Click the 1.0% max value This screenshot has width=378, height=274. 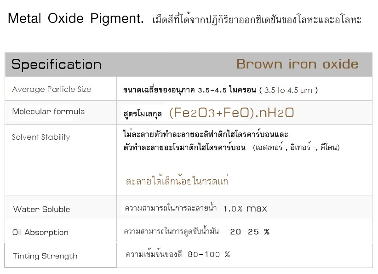coord(245,208)
